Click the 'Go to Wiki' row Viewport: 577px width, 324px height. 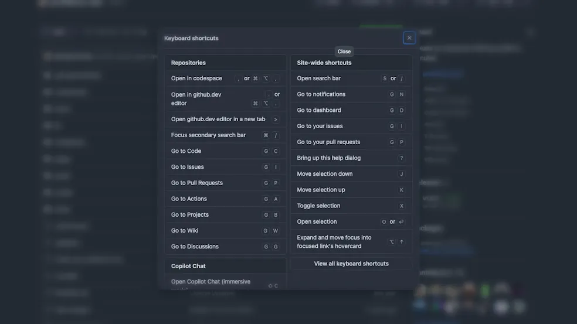coord(226,231)
